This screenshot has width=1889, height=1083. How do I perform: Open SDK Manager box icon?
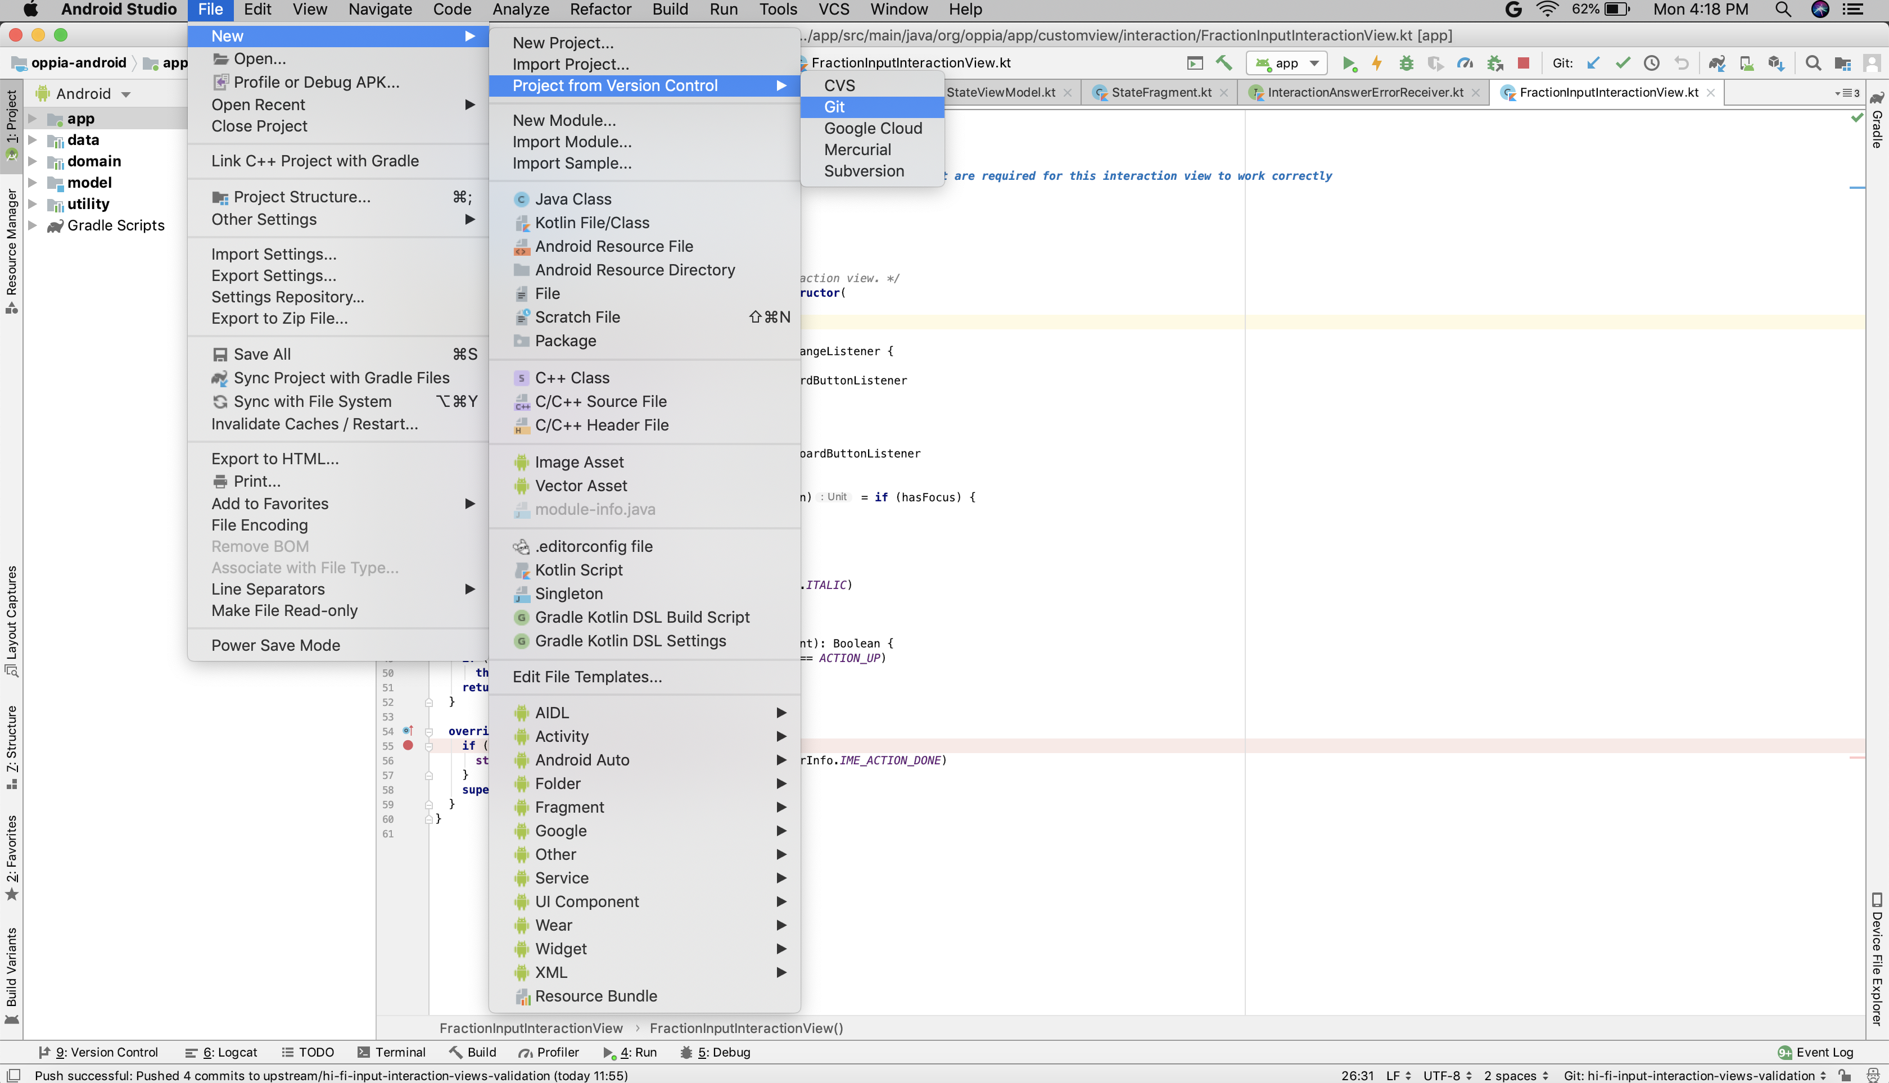1776,64
